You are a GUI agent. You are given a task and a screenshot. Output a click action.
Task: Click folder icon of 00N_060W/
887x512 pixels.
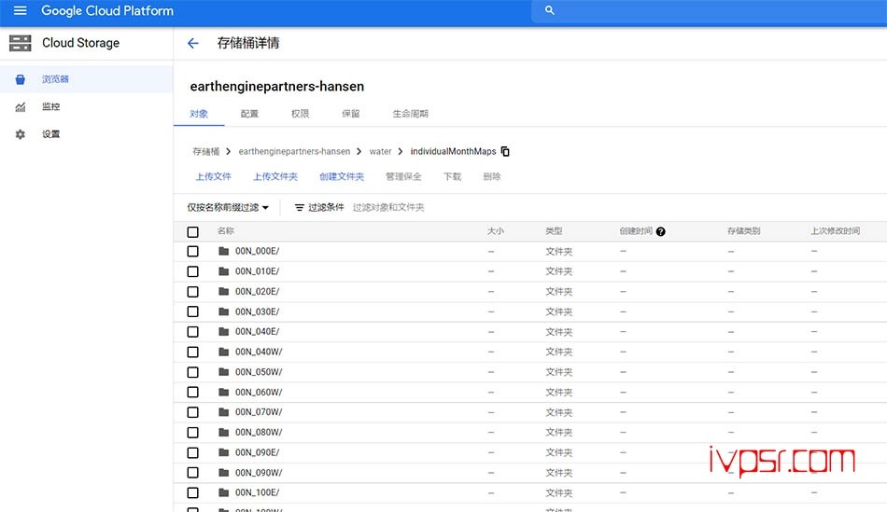[x=223, y=393]
